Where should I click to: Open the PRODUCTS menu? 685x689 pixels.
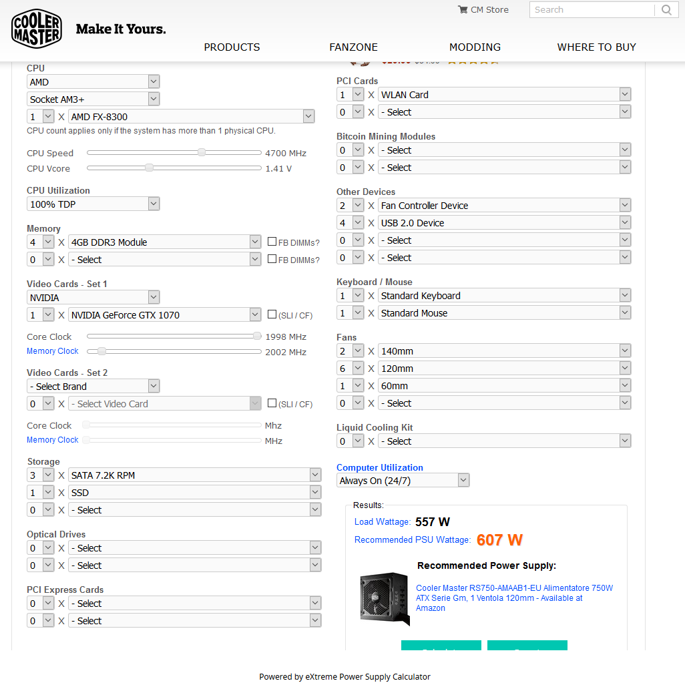coord(232,47)
